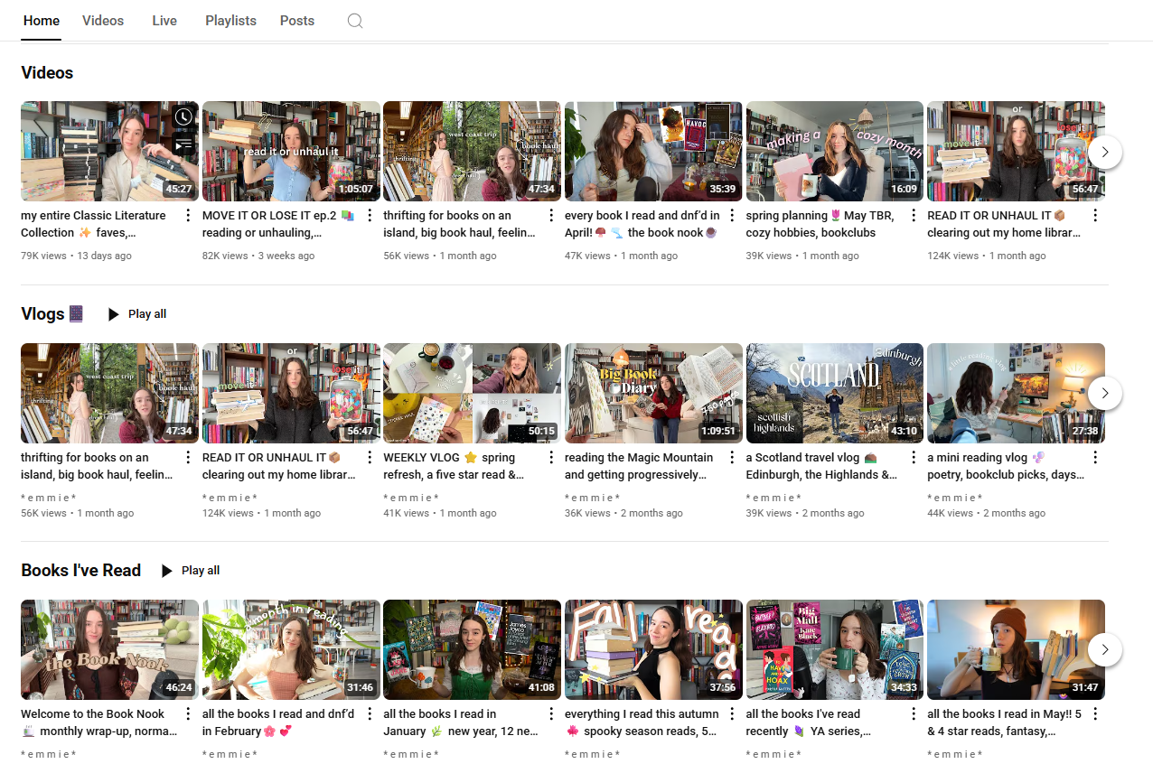Open options menu on the Magic Mountain vlog

tap(732, 457)
